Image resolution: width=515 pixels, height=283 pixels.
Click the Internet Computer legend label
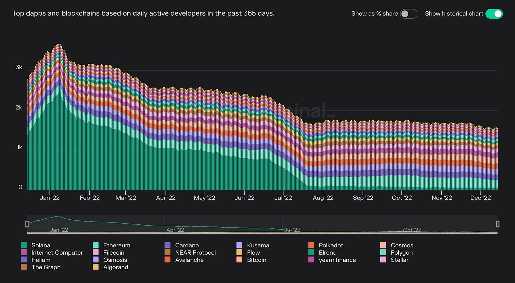tap(57, 253)
